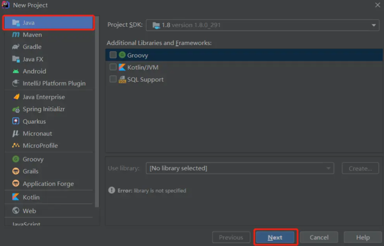384x246 pixels.
Task: Select the Spring Initializr project type
Action: [48, 109]
